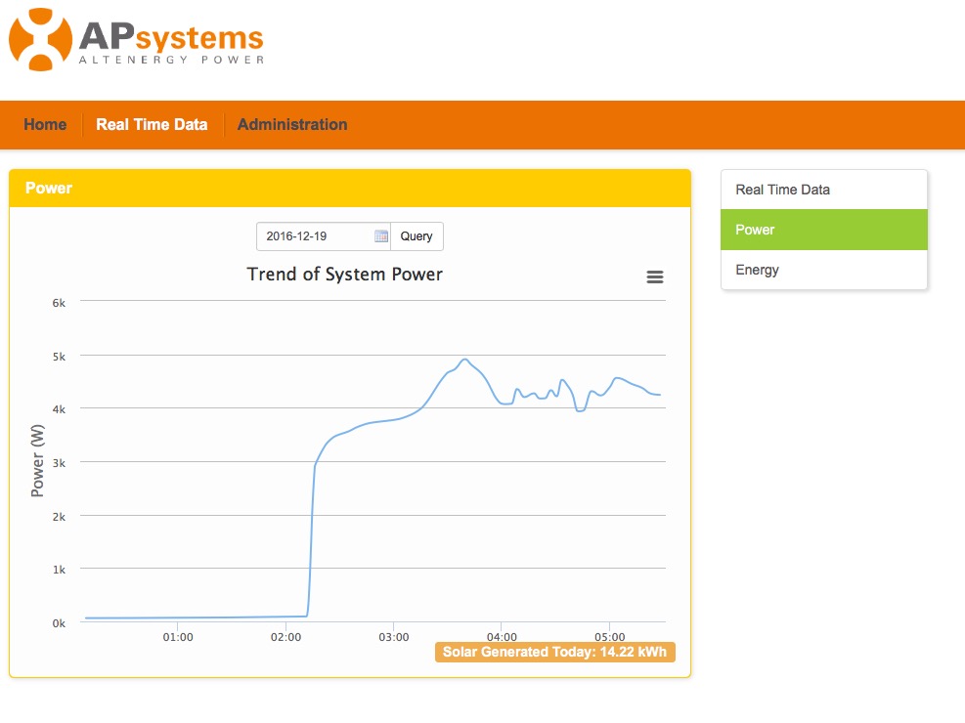
Task: Click the Solar Generated Today badge
Action: coord(554,652)
